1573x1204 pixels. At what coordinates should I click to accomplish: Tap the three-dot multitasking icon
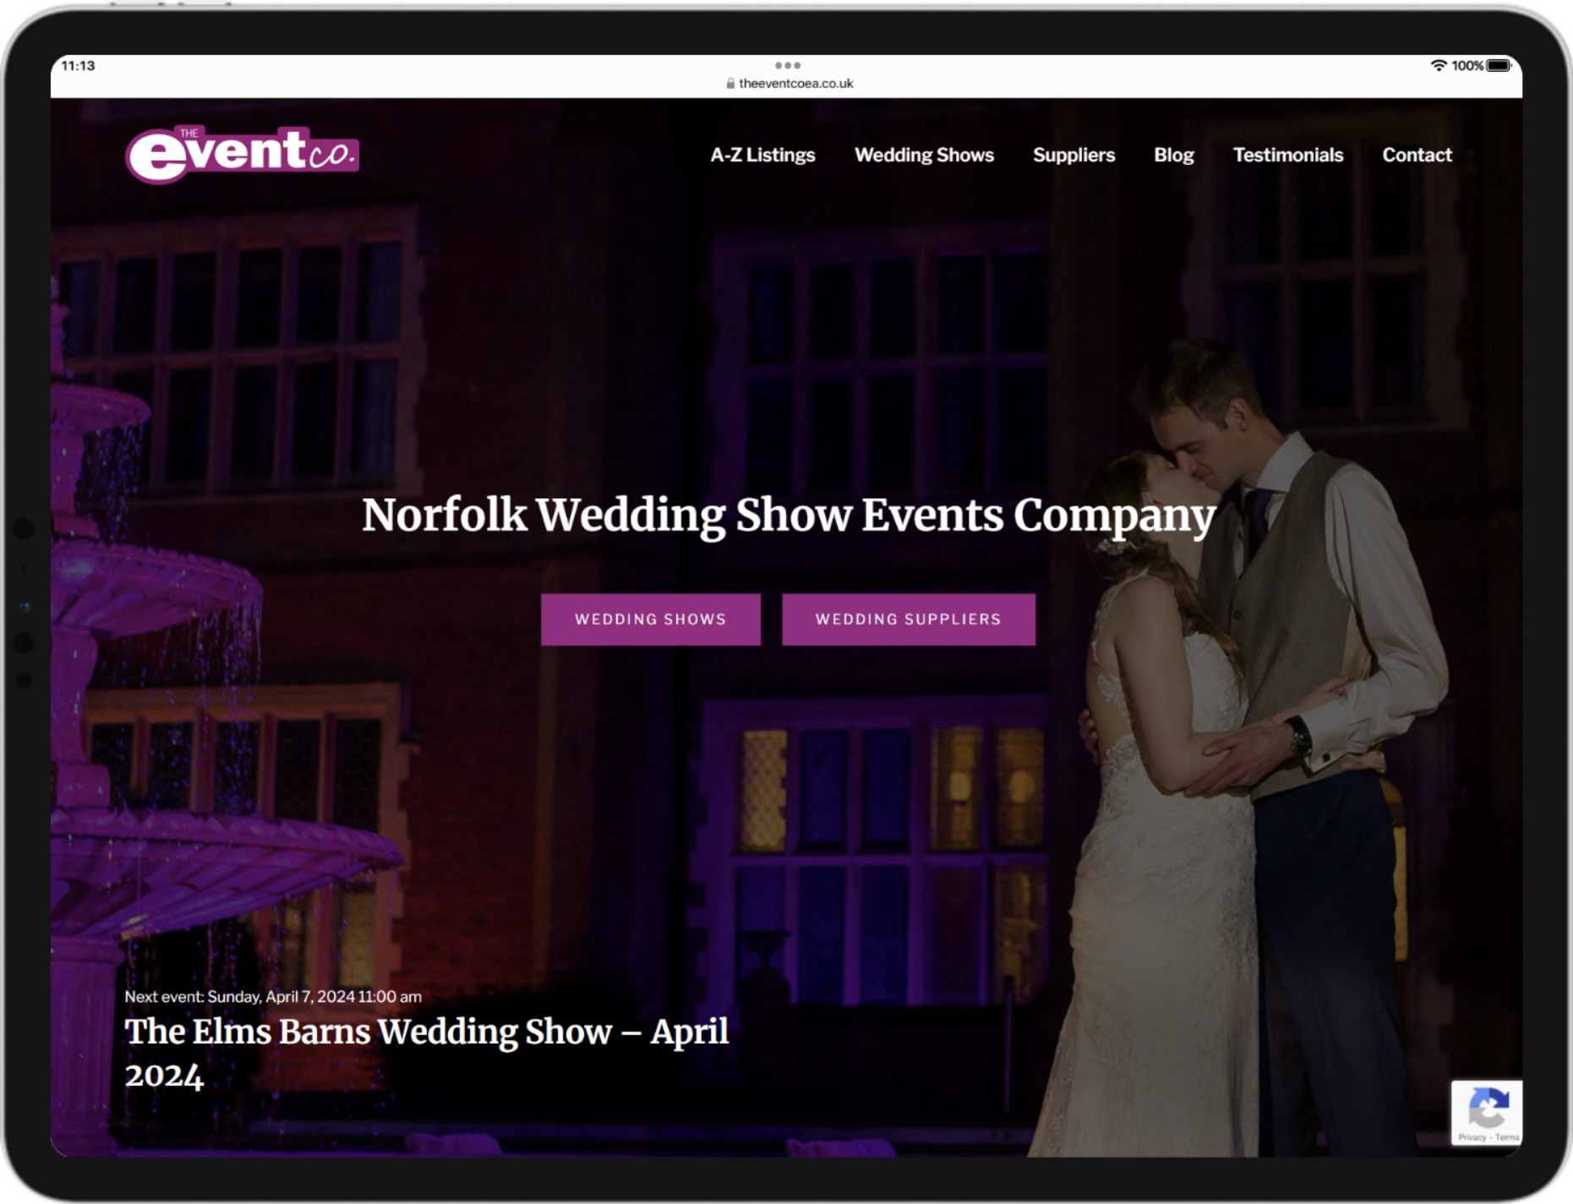coord(787,65)
